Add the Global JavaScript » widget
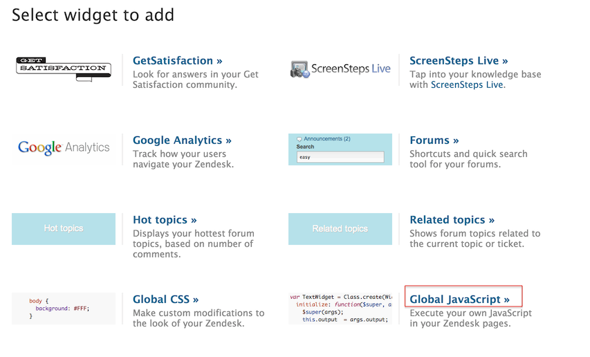 point(460,300)
